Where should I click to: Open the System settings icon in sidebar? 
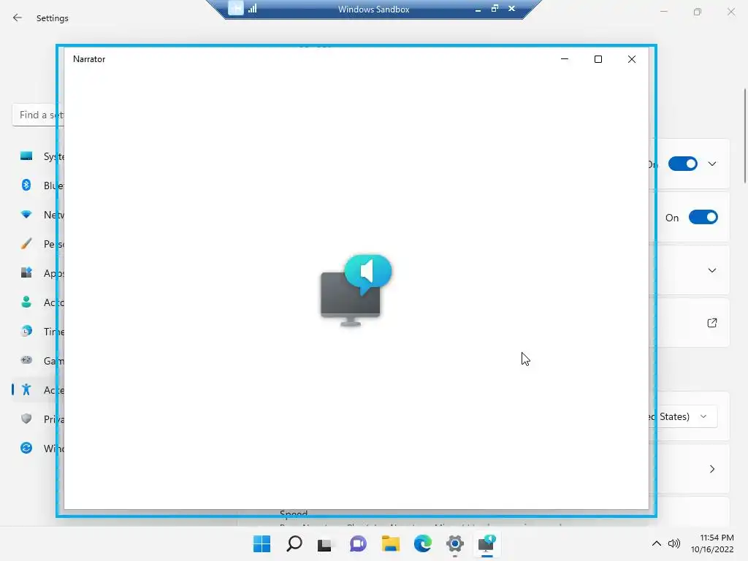26,156
